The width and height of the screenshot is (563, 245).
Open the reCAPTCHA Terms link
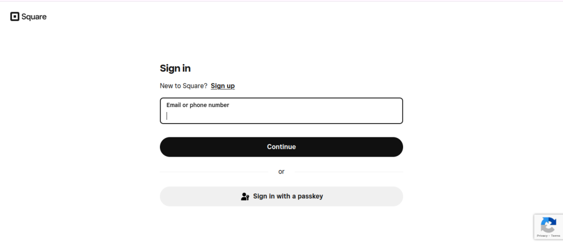click(555, 236)
